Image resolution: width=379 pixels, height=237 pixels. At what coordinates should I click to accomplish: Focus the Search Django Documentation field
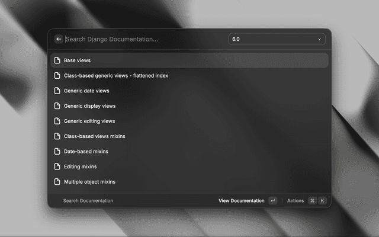pyautogui.click(x=142, y=39)
